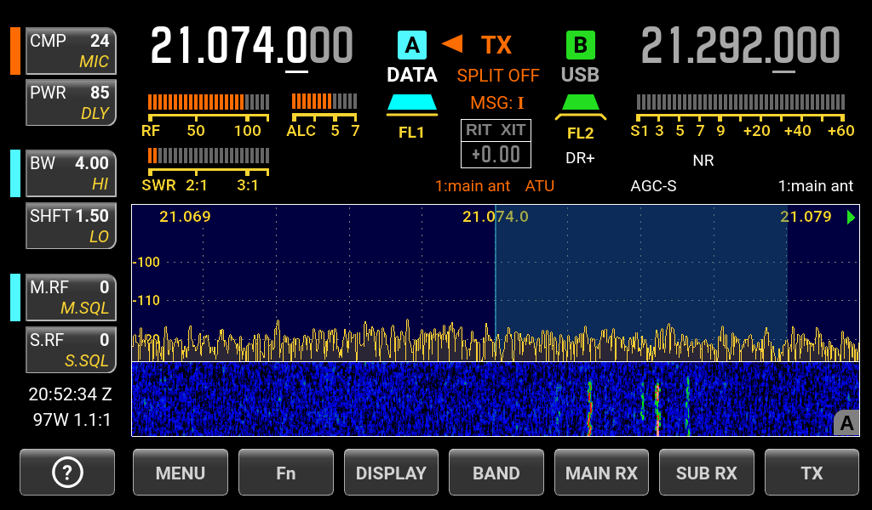Adjust the PWR 85 power control
Viewport: 872px width, 510px height.
tap(71, 102)
